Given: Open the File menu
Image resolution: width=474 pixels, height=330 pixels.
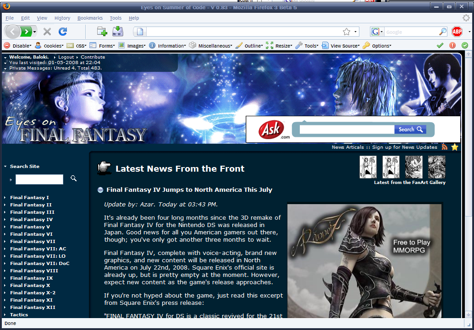Looking at the screenshot, I should [10, 18].
